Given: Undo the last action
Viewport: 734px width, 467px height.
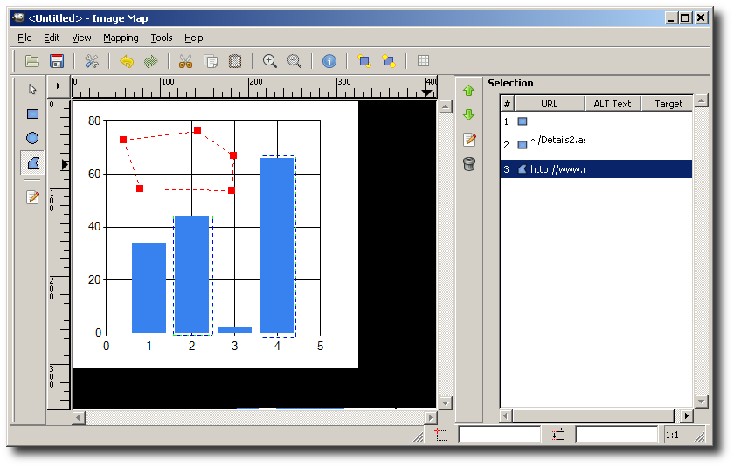Looking at the screenshot, I should (x=127, y=61).
